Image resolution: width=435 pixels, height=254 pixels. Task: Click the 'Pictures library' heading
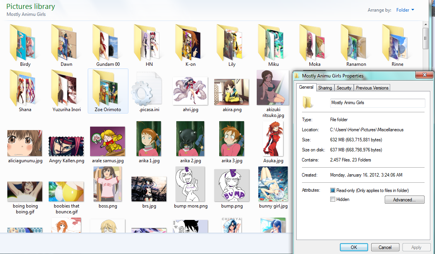pos(31,7)
